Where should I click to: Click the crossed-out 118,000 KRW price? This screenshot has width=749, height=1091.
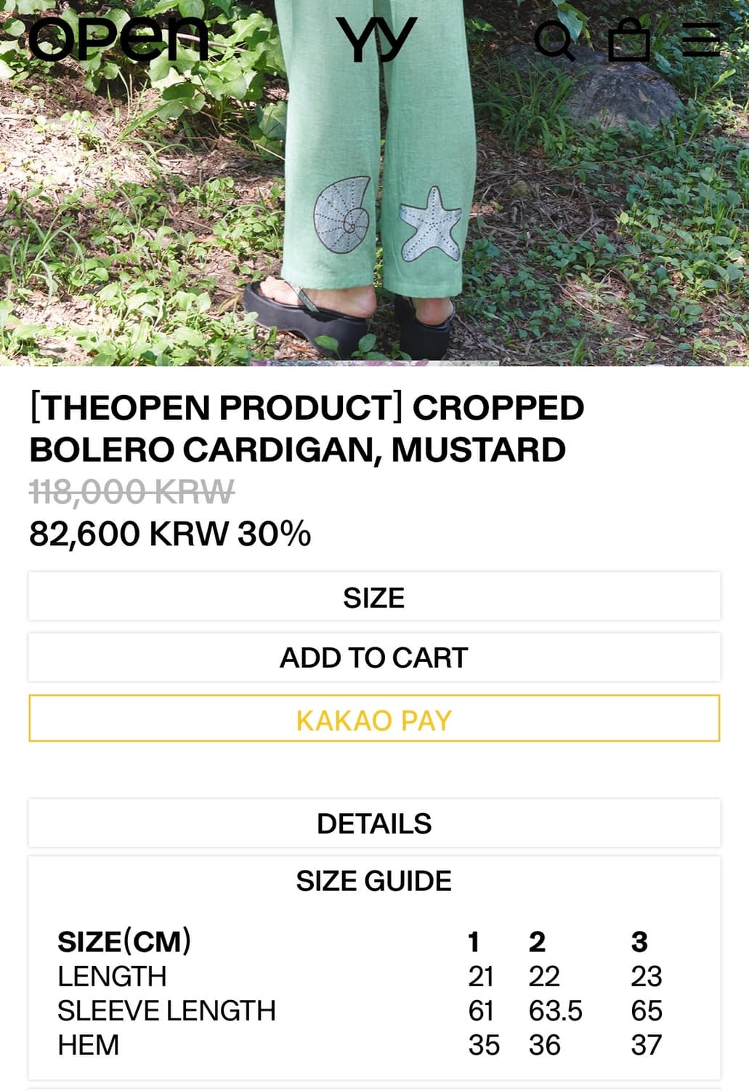pyautogui.click(x=131, y=492)
